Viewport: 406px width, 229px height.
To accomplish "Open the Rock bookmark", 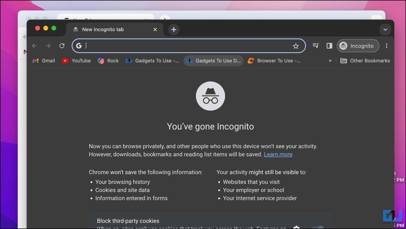I will coord(108,61).
